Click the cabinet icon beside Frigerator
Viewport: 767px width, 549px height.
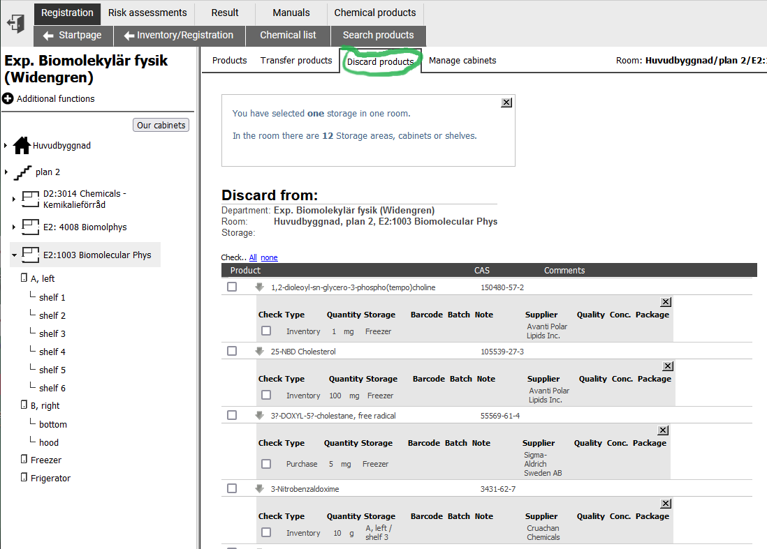point(24,477)
